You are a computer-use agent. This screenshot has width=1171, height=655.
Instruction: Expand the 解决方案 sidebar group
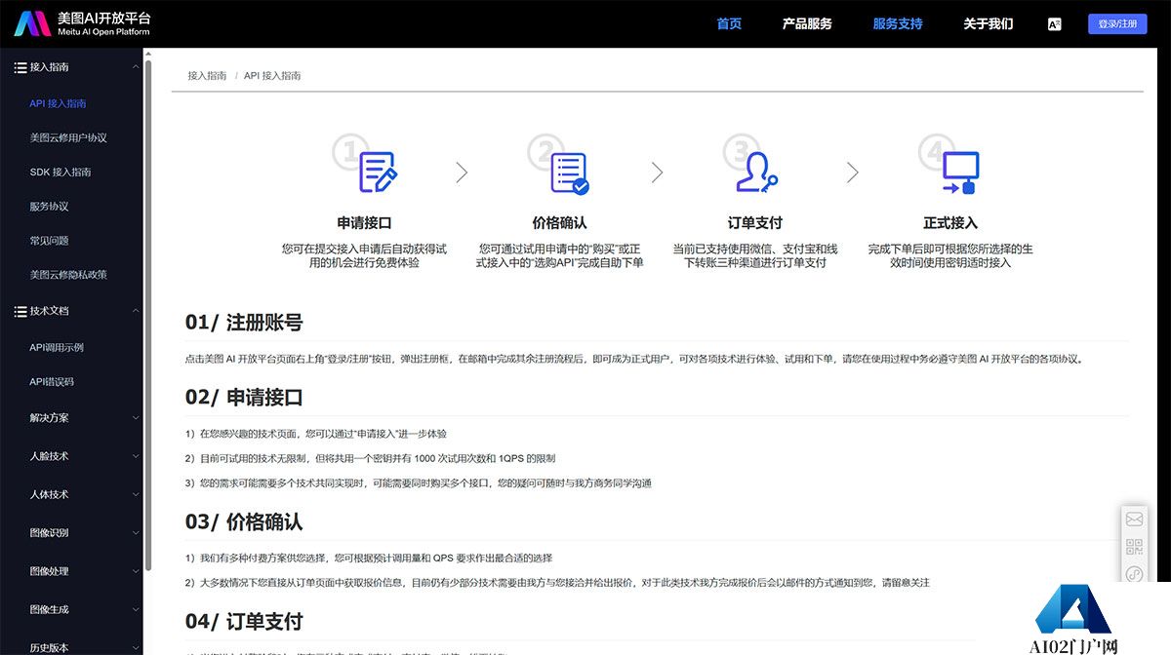tap(136, 418)
